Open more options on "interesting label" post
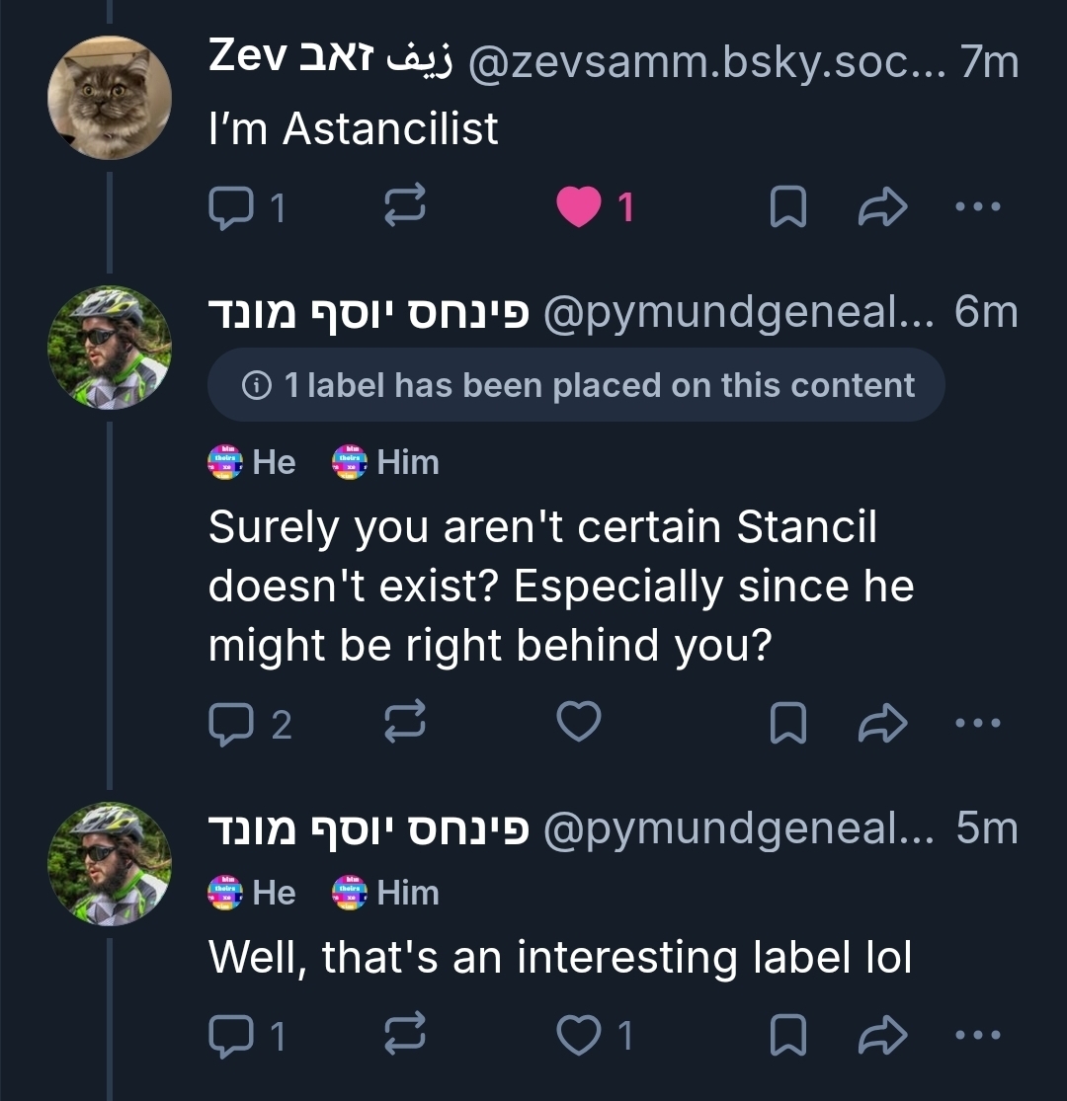This screenshot has width=1067, height=1101. click(978, 1036)
